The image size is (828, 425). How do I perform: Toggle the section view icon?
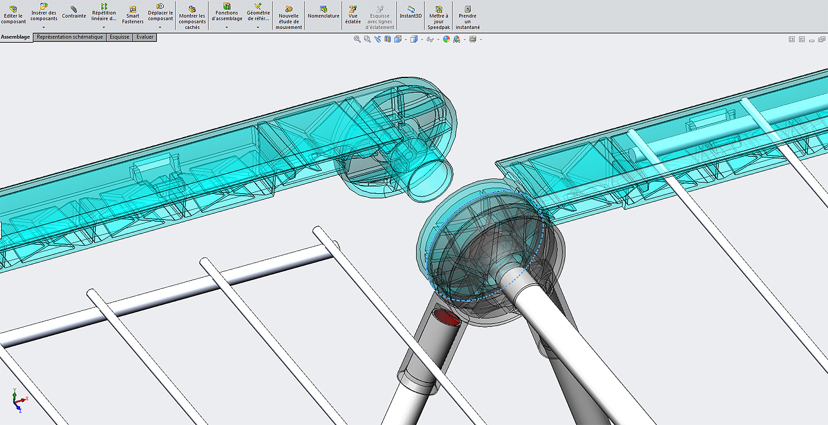tap(387, 39)
